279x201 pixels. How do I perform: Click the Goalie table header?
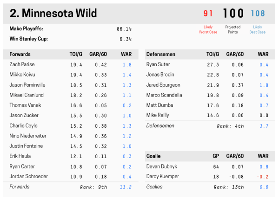coord(153,157)
